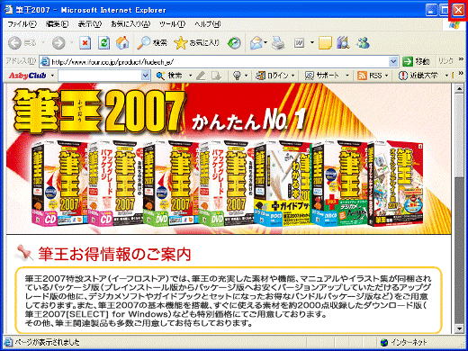Click the リンク links bar label
Screen dimensions: 468x351
tap(445, 61)
